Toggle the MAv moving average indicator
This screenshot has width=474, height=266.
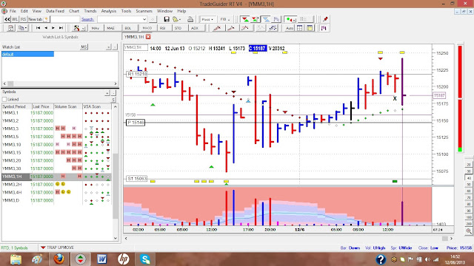[96, 28]
